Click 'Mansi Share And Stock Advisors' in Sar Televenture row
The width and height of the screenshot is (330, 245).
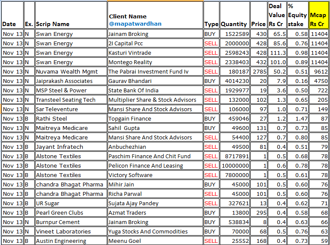[155, 109]
